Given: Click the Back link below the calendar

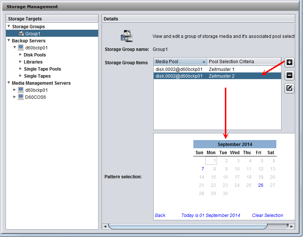Looking at the screenshot, I should coord(160,215).
